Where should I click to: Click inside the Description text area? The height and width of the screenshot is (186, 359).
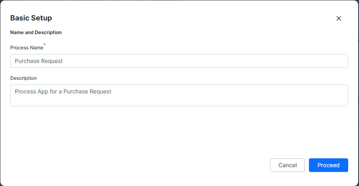tap(179, 95)
